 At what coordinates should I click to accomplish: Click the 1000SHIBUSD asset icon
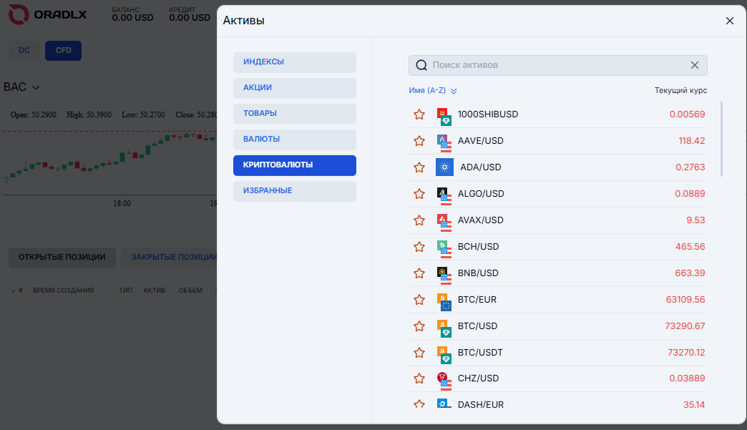[x=444, y=114]
